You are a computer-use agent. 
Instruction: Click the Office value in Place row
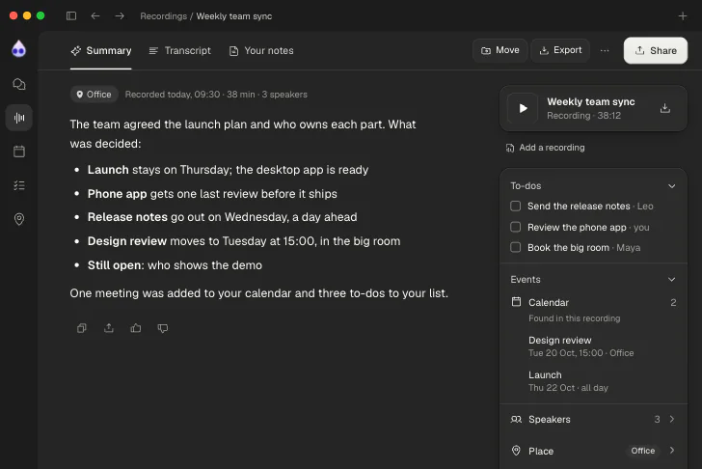point(643,451)
